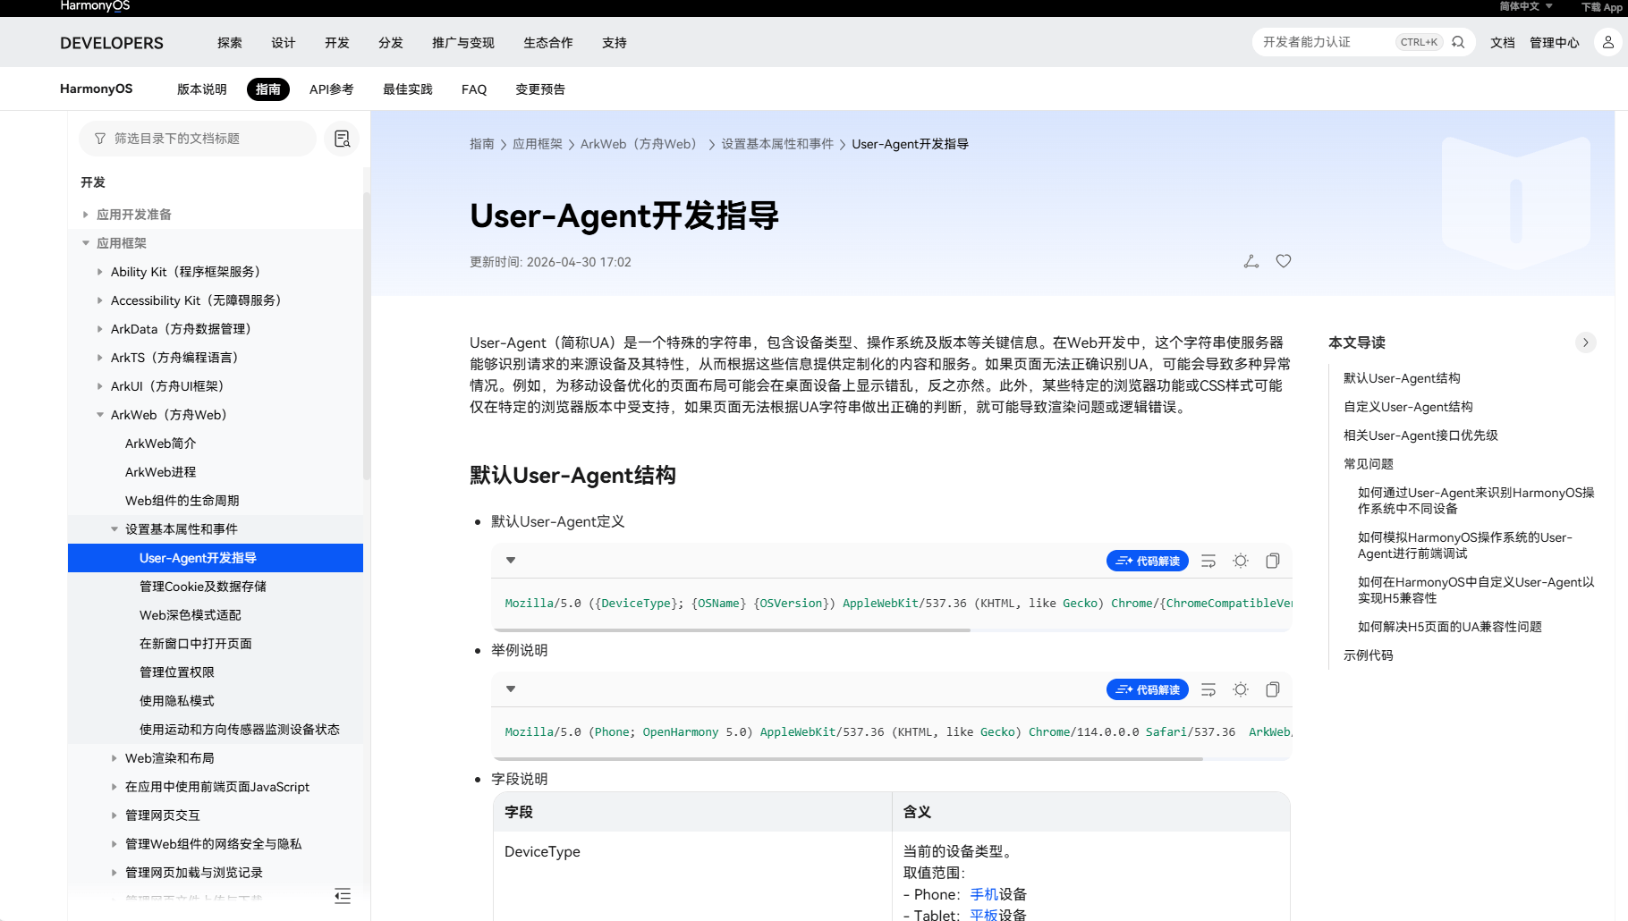This screenshot has height=921, width=1628.
Task: Open the 探索 top menu
Action: pos(230,43)
